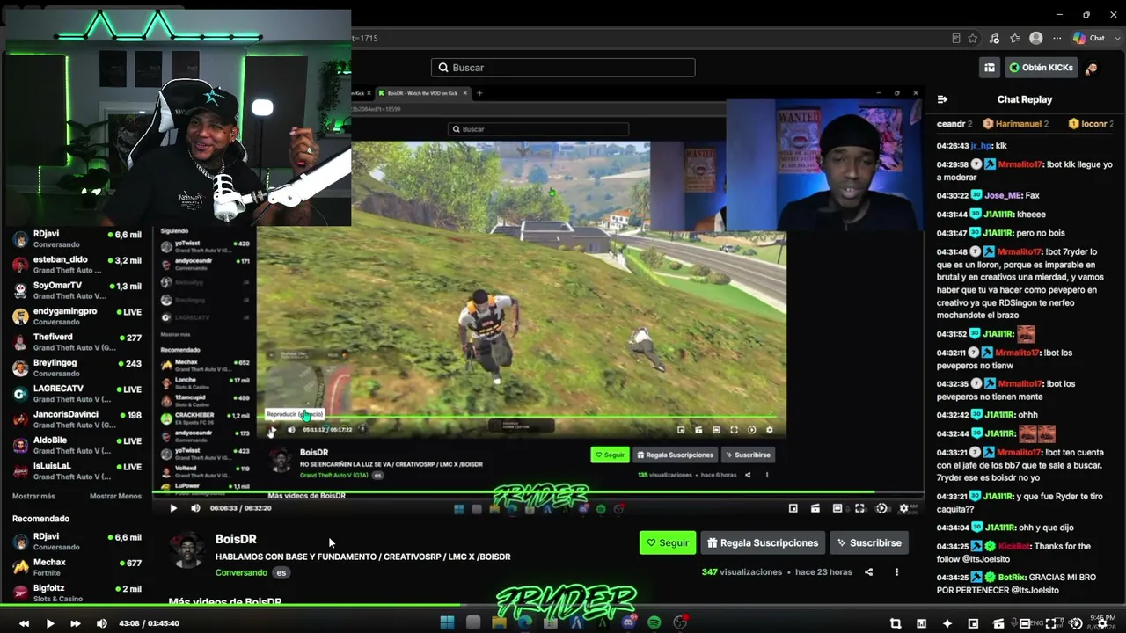1126x633 pixels.
Task: Collapse the followed list with 'Mostrar Menos'
Action: click(115, 496)
